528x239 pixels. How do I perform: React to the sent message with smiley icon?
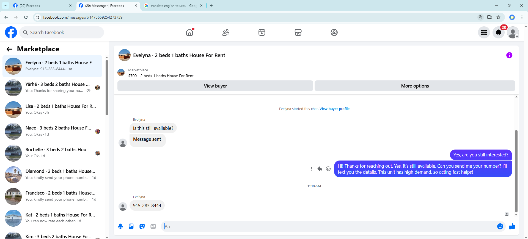click(328, 169)
